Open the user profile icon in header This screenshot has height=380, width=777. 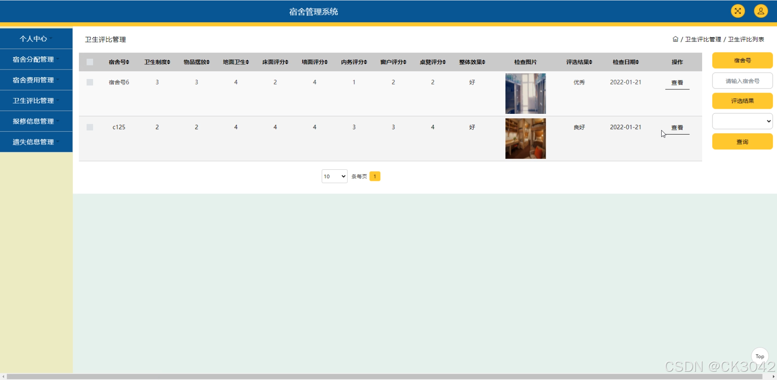761,11
